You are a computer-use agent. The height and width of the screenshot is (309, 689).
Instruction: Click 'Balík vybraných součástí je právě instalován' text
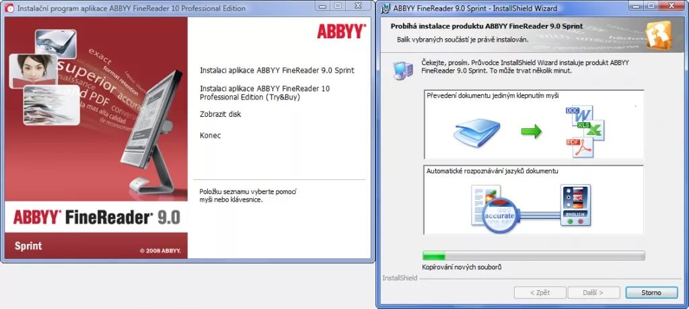(462, 40)
